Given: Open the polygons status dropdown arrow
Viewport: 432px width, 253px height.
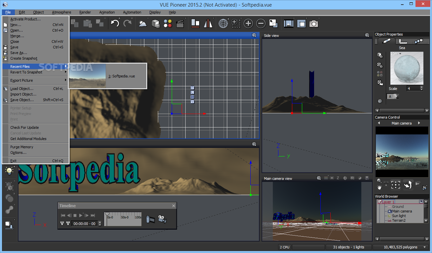Looking at the screenshot, I should pyautogui.click(x=424, y=247).
